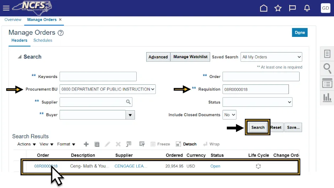
Task: Click the Search button
Action: click(x=258, y=128)
